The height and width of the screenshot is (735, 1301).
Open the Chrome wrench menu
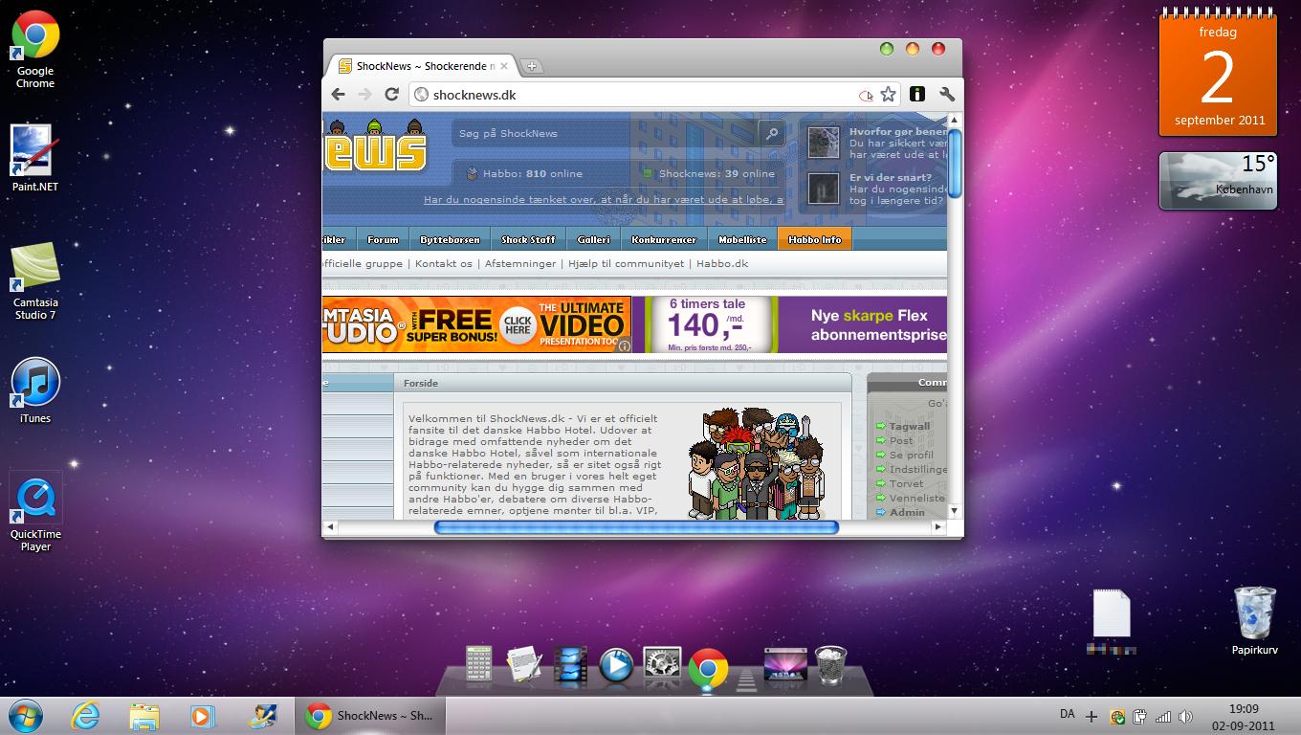(947, 94)
